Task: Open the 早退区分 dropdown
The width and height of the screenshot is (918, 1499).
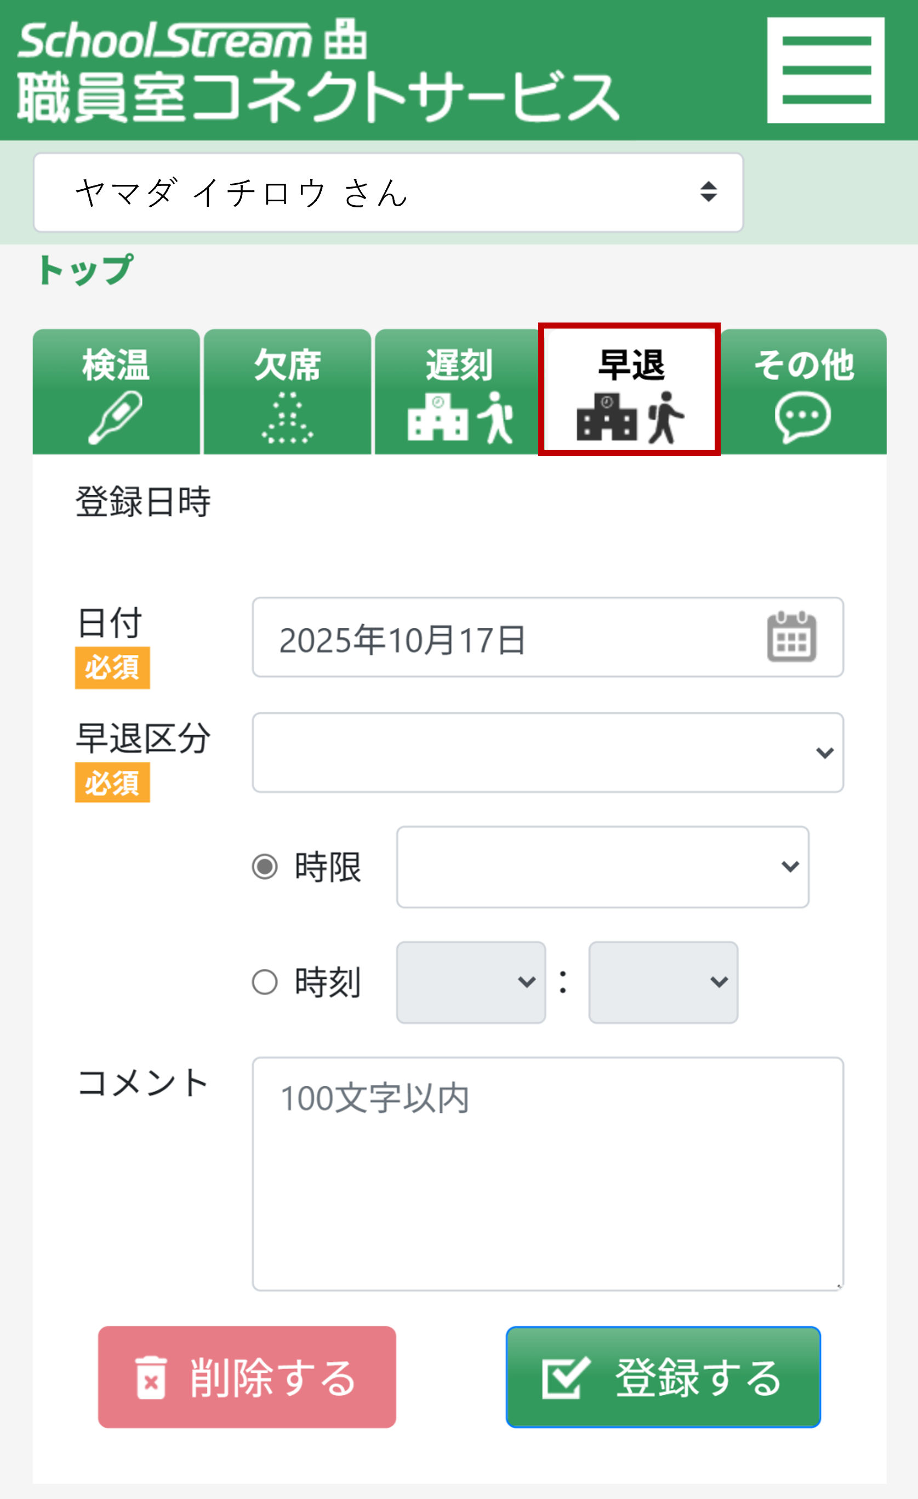Action: click(547, 753)
